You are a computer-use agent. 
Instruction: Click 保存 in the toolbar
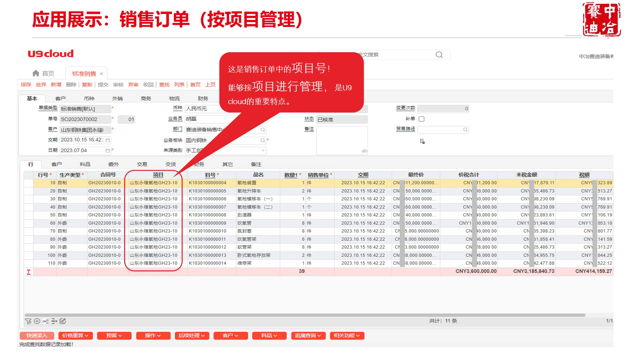pyautogui.click(x=26, y=85)
